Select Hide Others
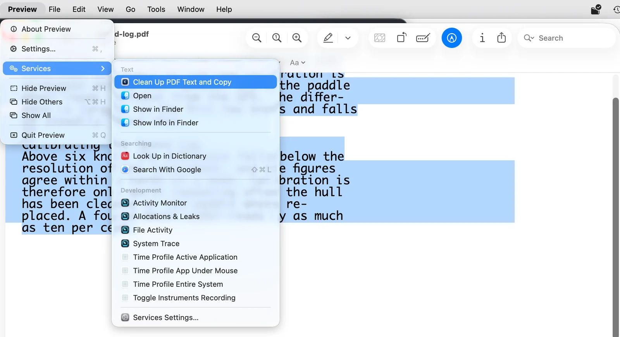This screenshot has height=337, width=620. [x=57, y=102]
